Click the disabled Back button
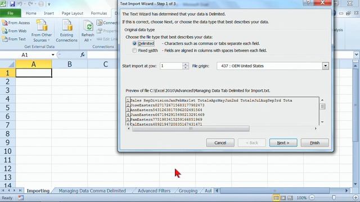Viewport: 360px width, 202px height. (x=252, y=143)
